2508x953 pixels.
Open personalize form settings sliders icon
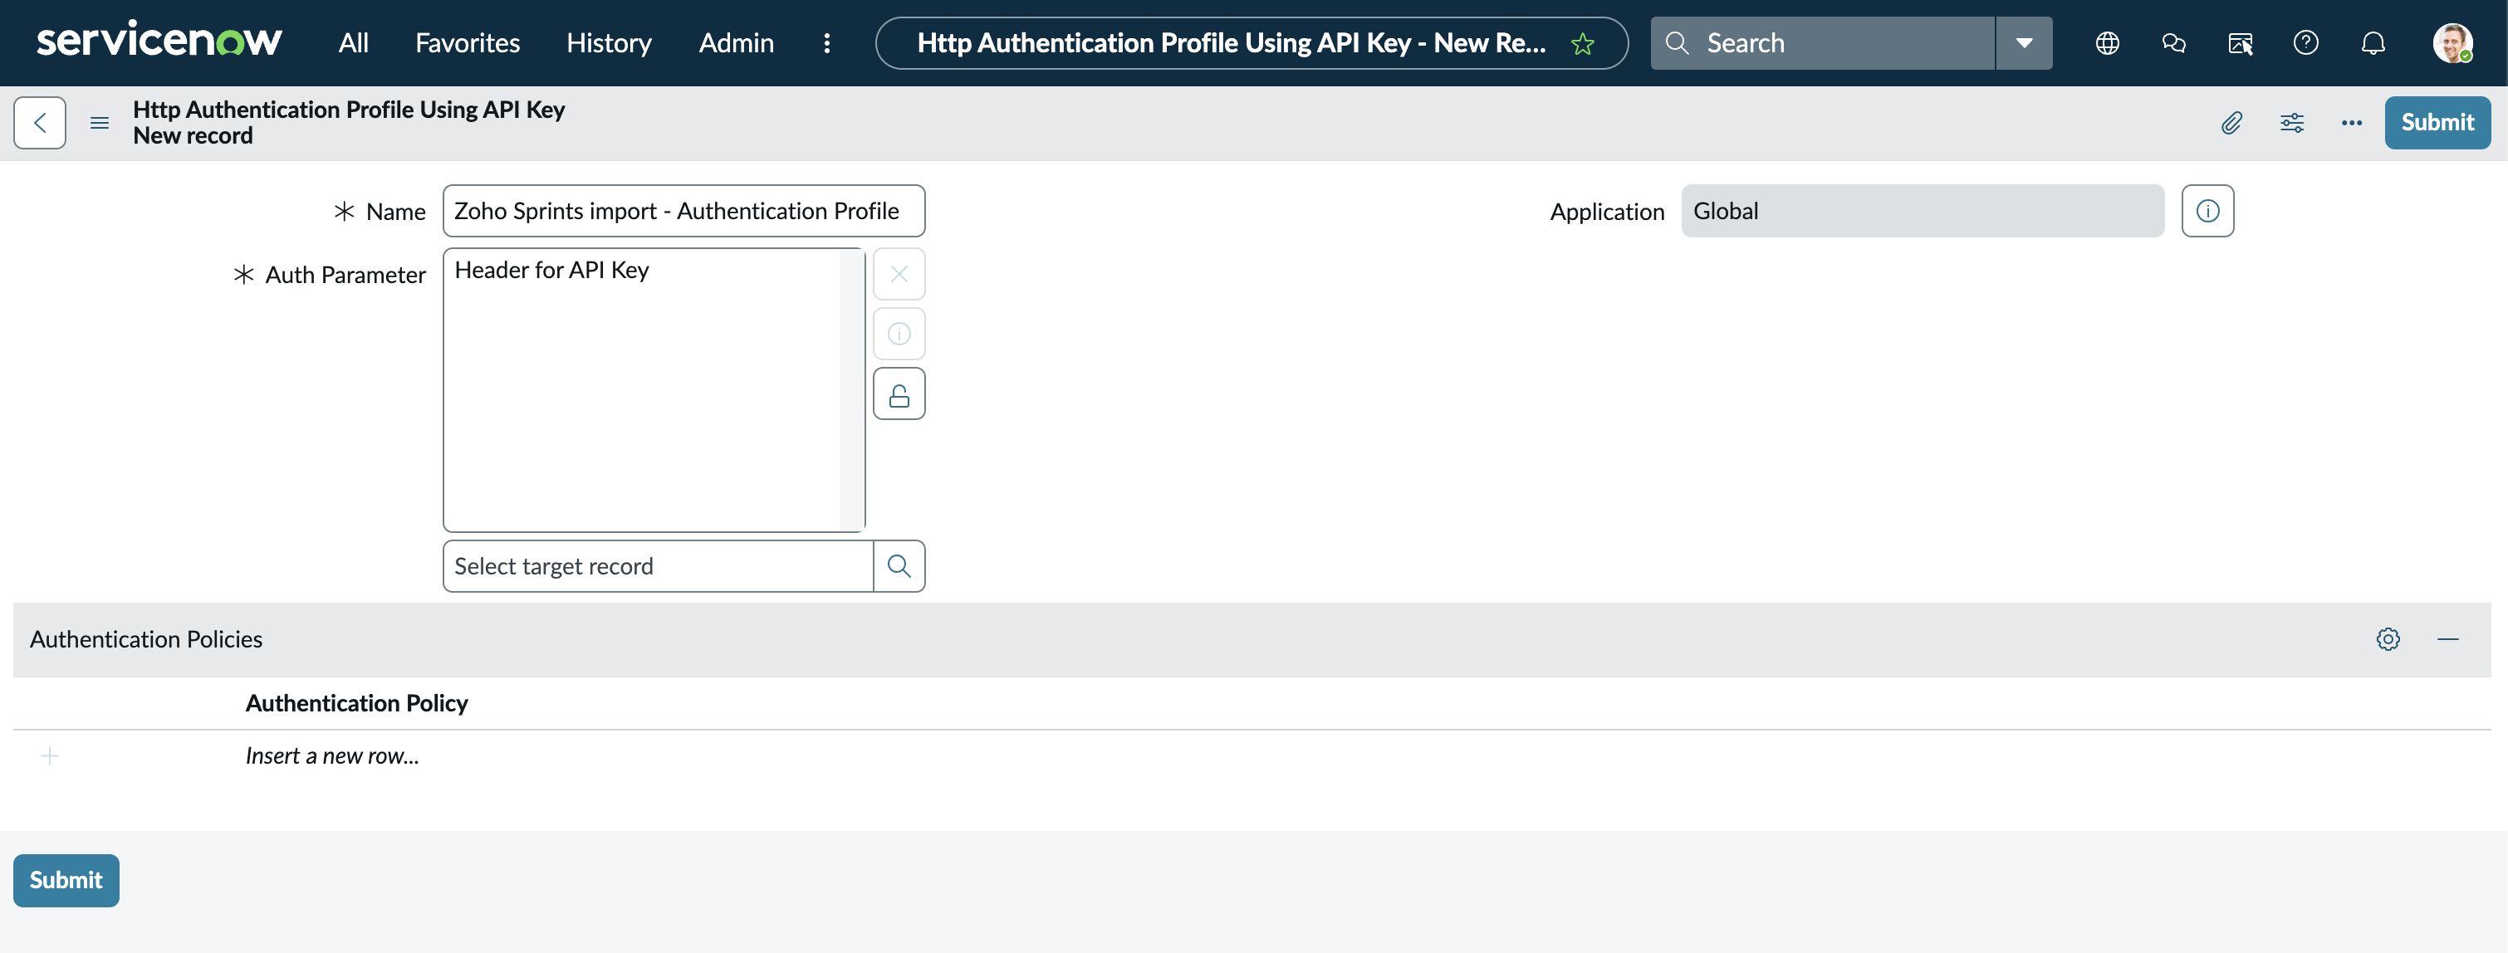point(2291,123)
